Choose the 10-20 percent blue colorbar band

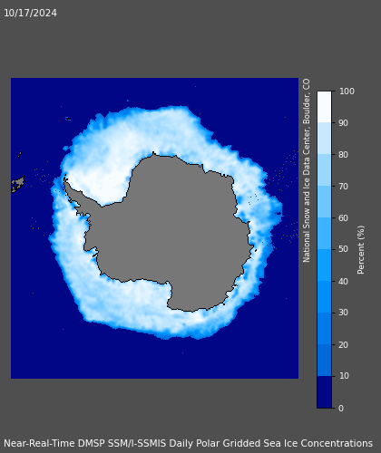point(324,360)
